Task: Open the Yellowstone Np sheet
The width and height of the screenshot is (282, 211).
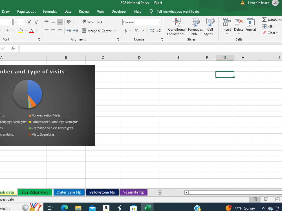Action: (x=102, y=192)
